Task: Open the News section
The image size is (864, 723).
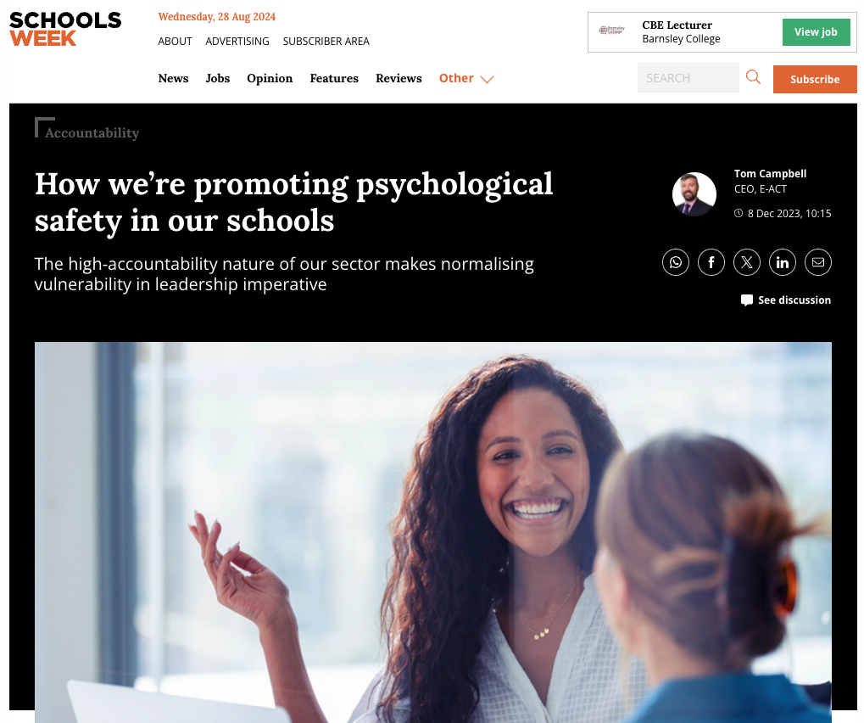Action: tap(173, 78)
